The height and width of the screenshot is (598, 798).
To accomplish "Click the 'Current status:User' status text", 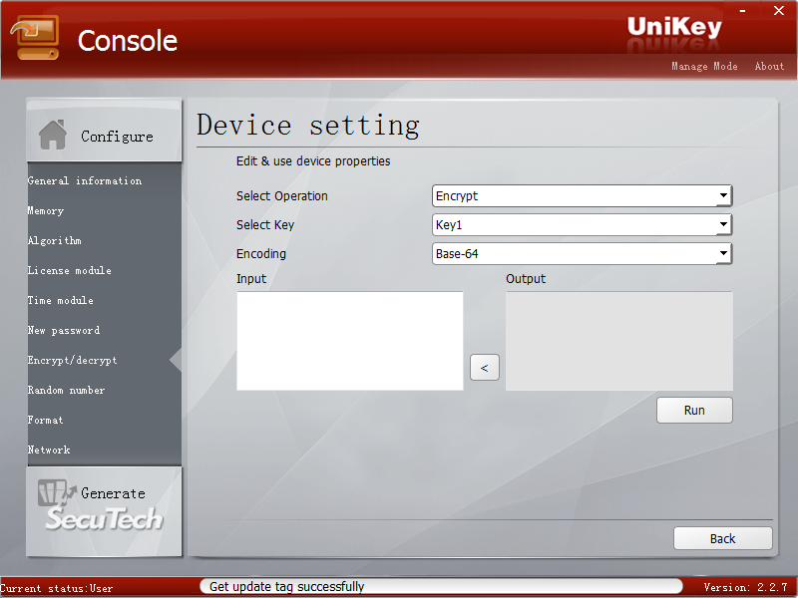I will coord(57,588).
